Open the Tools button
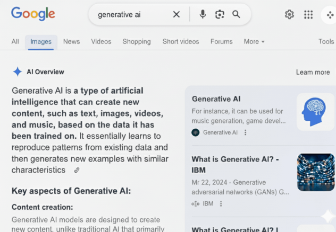Viewport: 336px width, 232px height. pyautogui.click(x=326, y=41)
